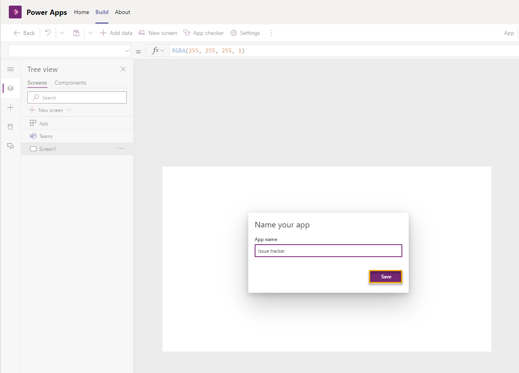Image resolution: width=519 pixels, height=373 pixels.
Task: Click the Paste clipboard icon
Action: (x=76, y=33)
